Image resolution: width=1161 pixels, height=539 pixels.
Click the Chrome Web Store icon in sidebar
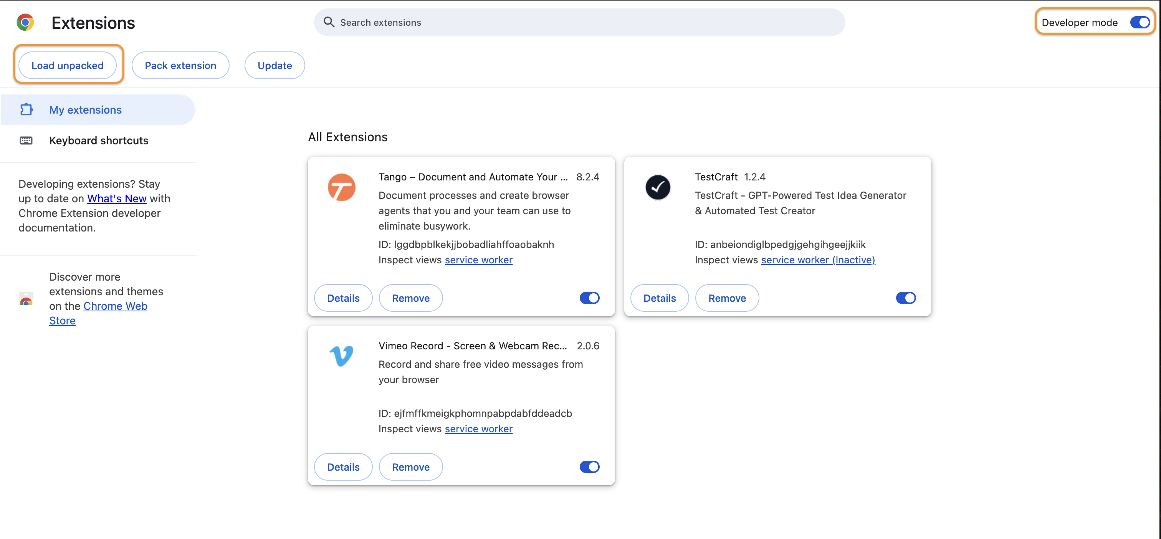(26, 298)
